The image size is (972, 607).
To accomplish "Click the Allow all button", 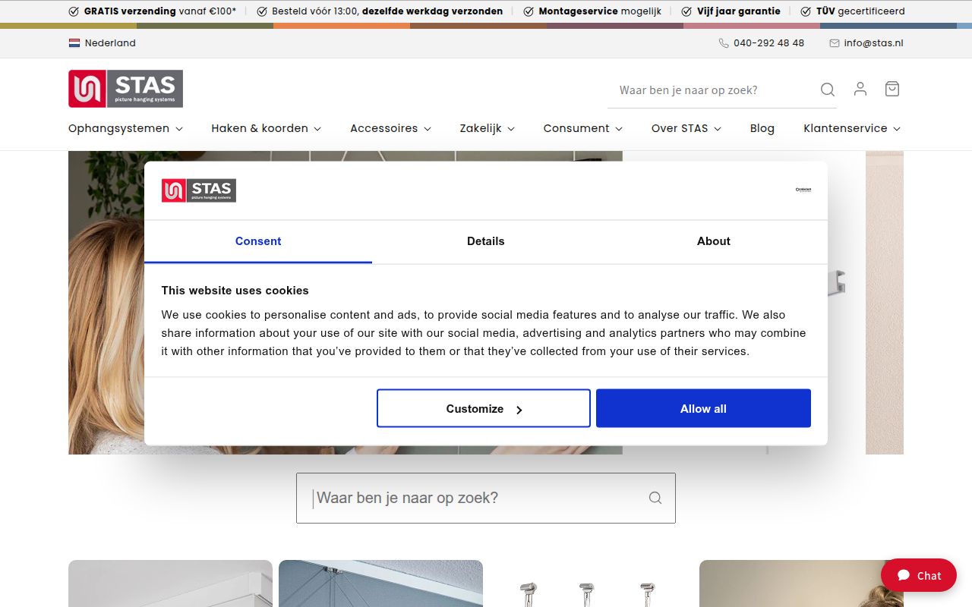I will pyautogui.click(x=703, y=408).
